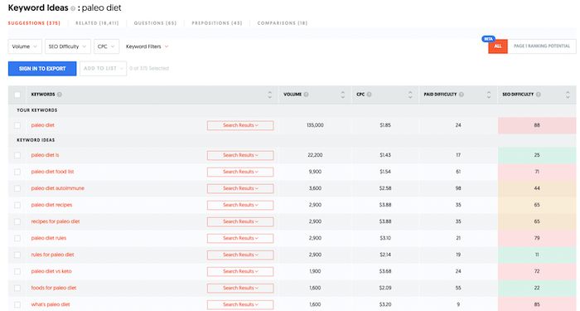Switch to the Questions tab
The width and height of the screenshot is (580, 311).
156,23
